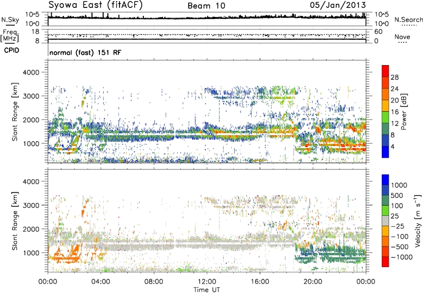Click the '20' label on Power color bar
The image size is (423, 293).
coord(394,100)
